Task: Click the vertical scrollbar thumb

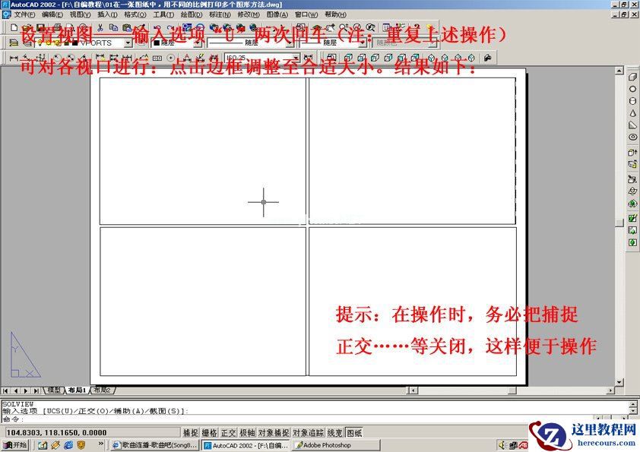Action: click(x=619, y=223)
